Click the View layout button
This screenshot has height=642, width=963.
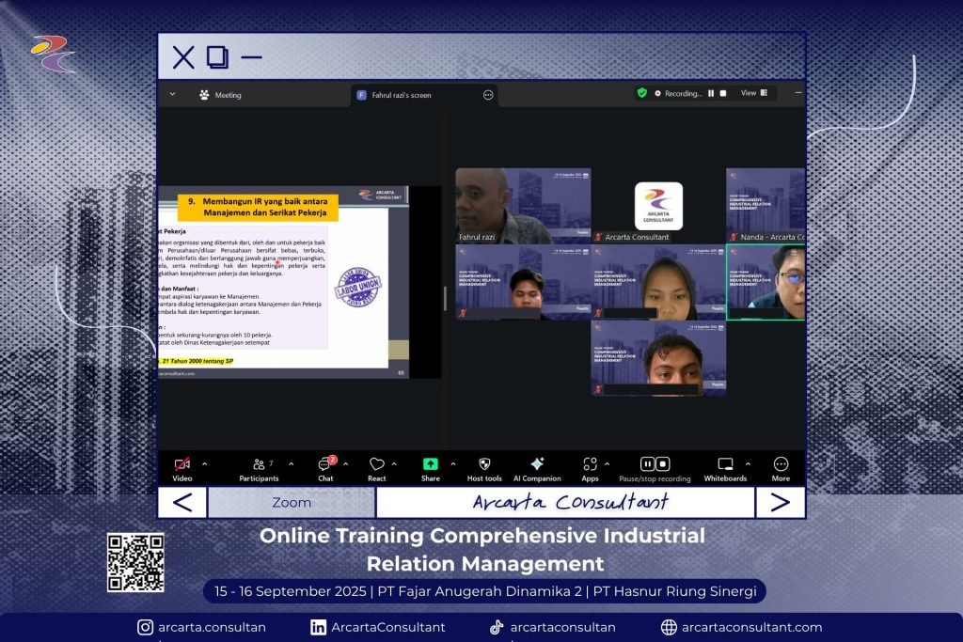click(x=754, y=93)
